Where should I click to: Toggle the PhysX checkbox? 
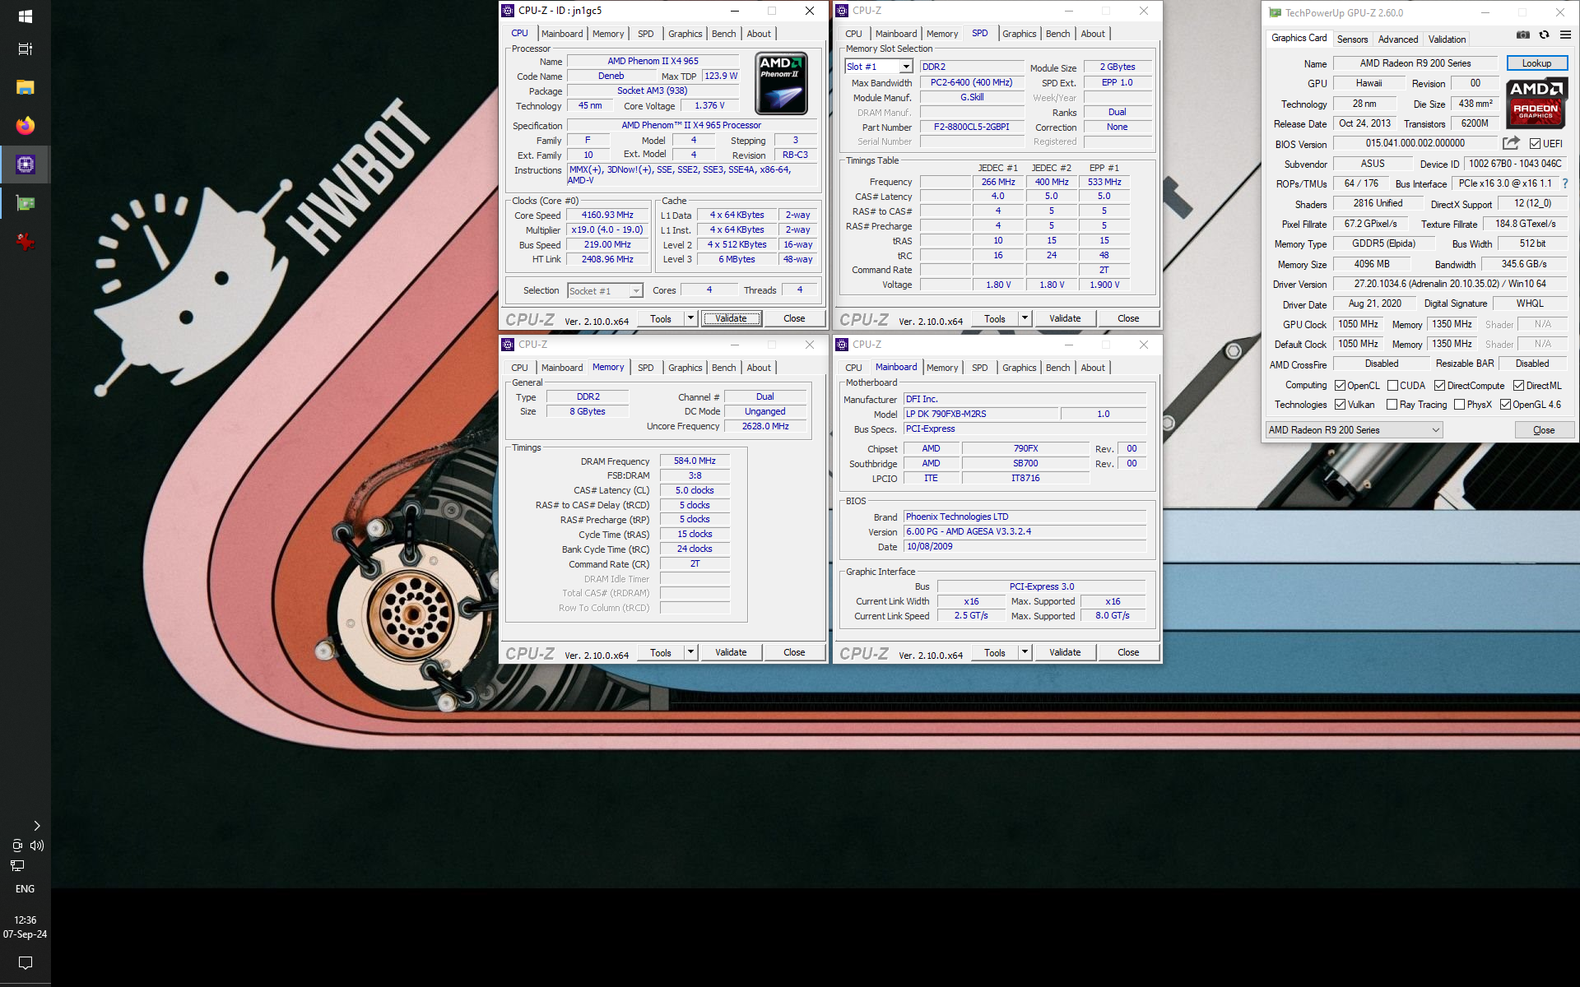1459,405
